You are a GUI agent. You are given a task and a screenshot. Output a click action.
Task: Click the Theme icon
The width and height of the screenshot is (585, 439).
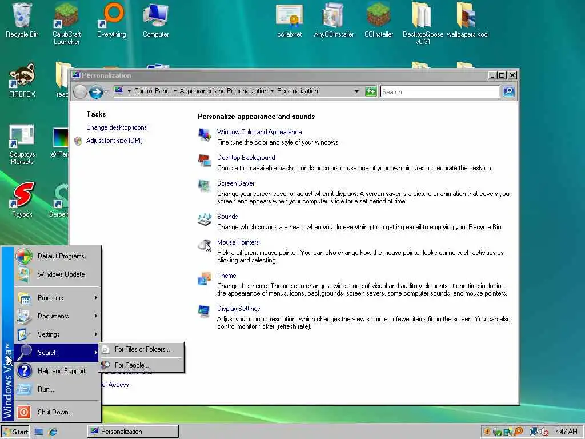(205, 278)
